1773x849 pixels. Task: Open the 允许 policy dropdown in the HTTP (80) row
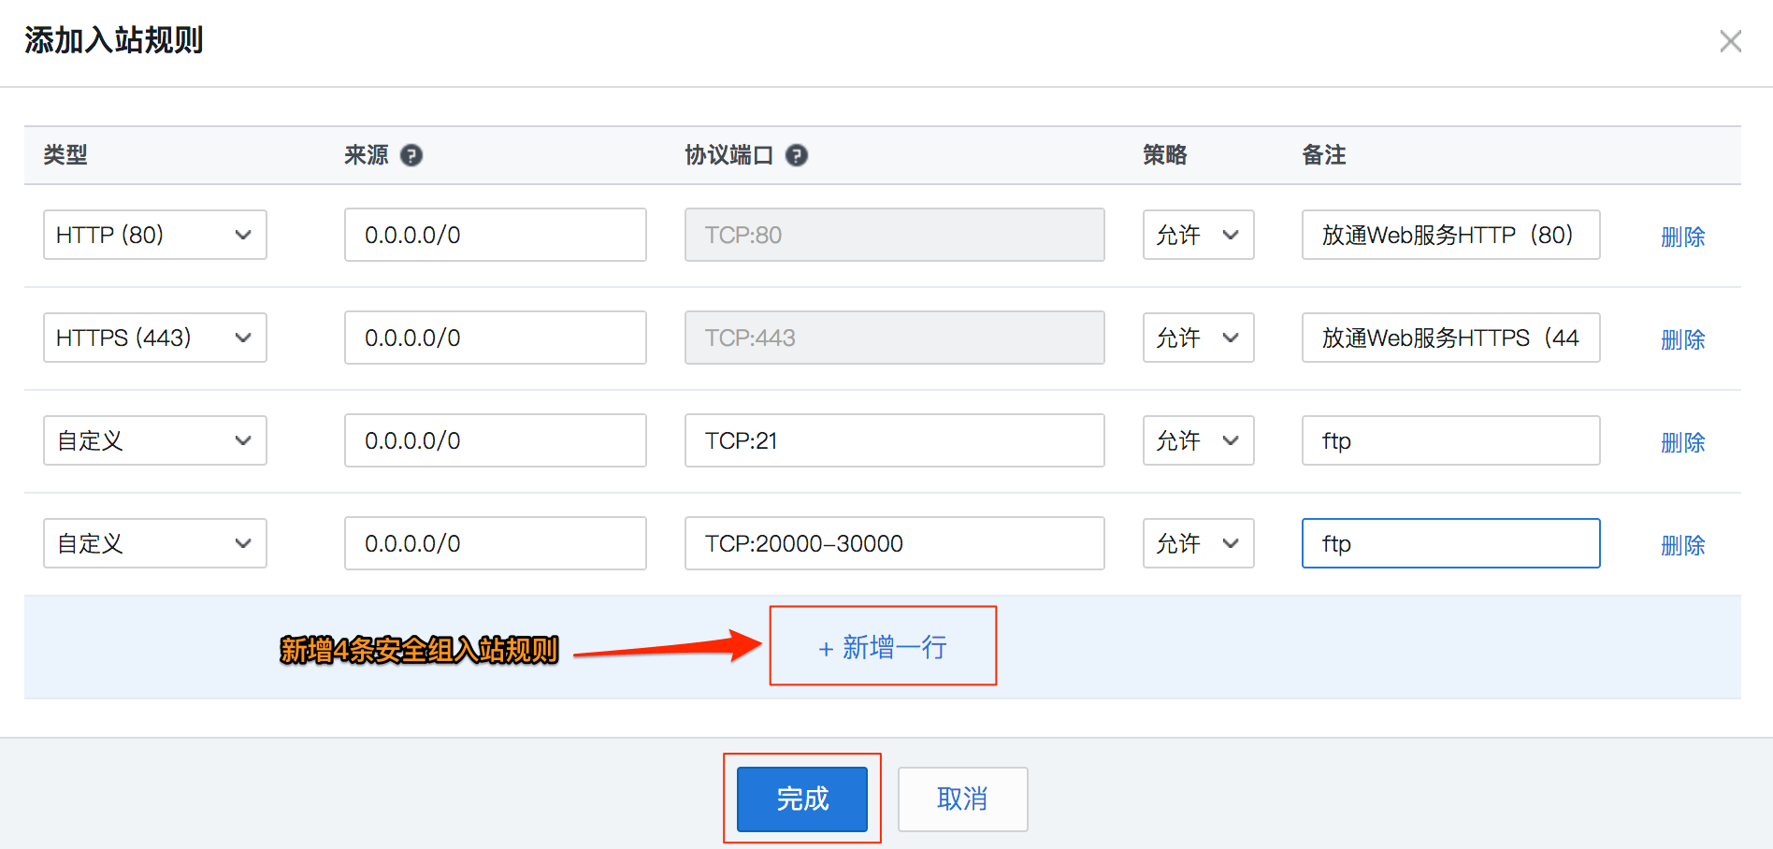click(1198, 235)
